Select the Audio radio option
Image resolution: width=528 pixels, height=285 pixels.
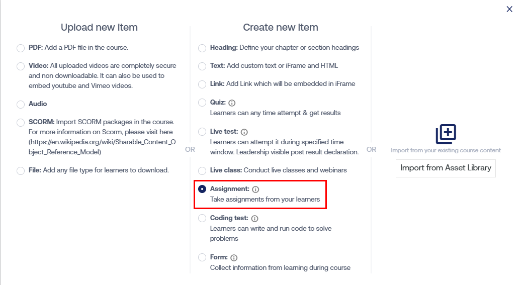tap(21, 105)
